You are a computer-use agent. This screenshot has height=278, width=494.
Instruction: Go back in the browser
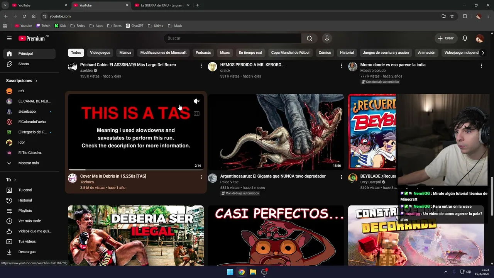tap(6, 16)
